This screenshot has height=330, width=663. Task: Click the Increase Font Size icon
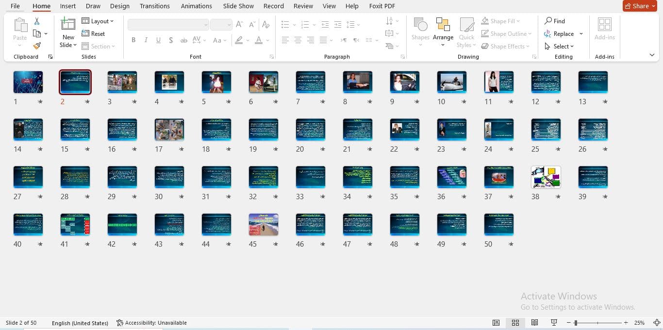(239, 24)
